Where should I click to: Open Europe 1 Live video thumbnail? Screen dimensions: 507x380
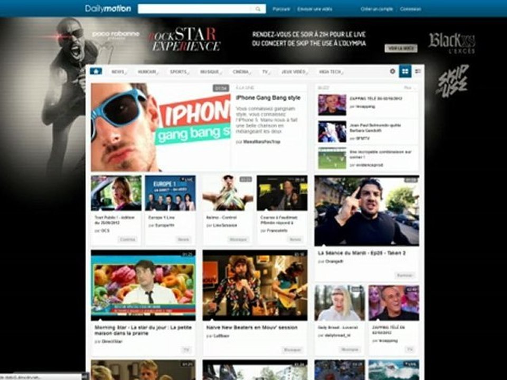171,193
